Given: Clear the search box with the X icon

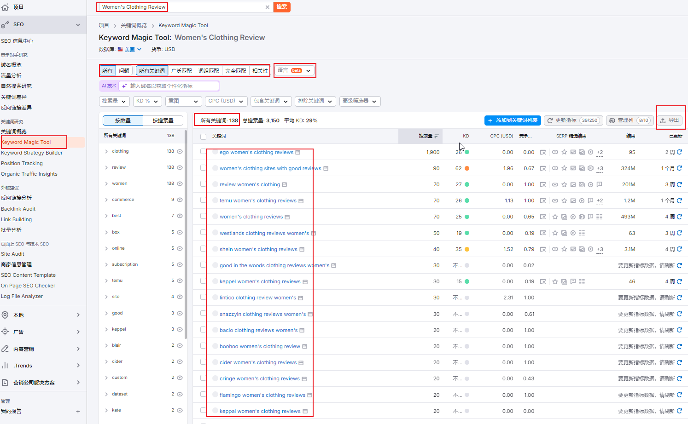Looking at the screenshot, I should click(267, 7).
